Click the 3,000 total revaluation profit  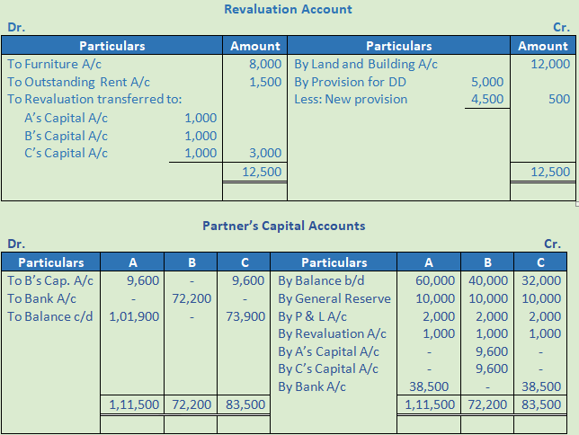click(265, 154)
